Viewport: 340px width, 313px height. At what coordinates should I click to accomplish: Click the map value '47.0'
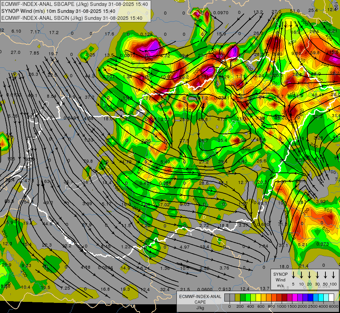pos(222,119)
